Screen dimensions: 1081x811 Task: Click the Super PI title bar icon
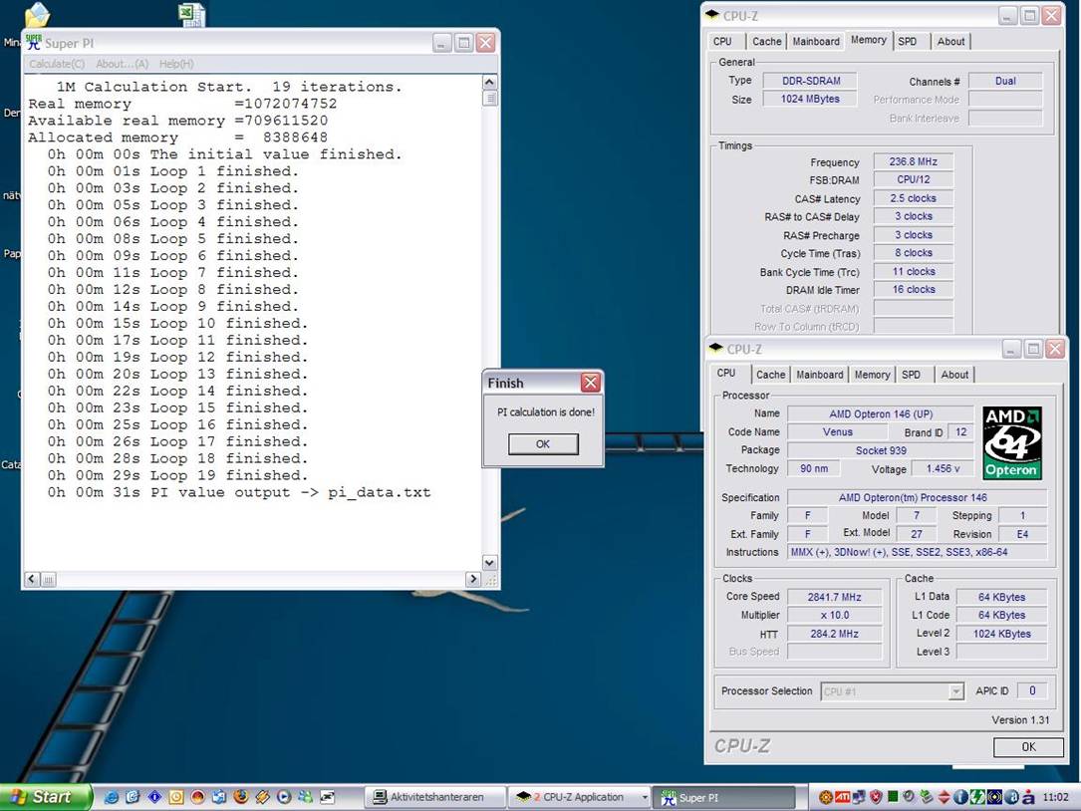coord(34,43)
